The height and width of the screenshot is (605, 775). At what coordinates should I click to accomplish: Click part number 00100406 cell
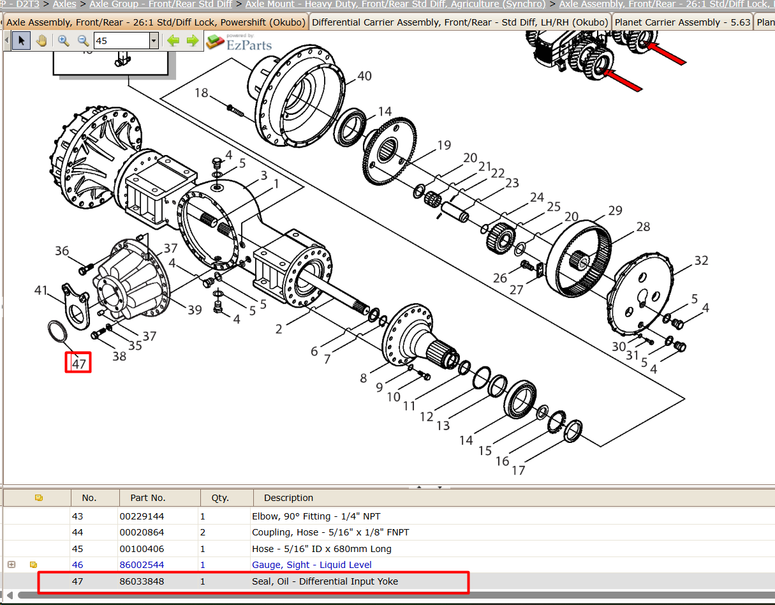tap(142, 549)
